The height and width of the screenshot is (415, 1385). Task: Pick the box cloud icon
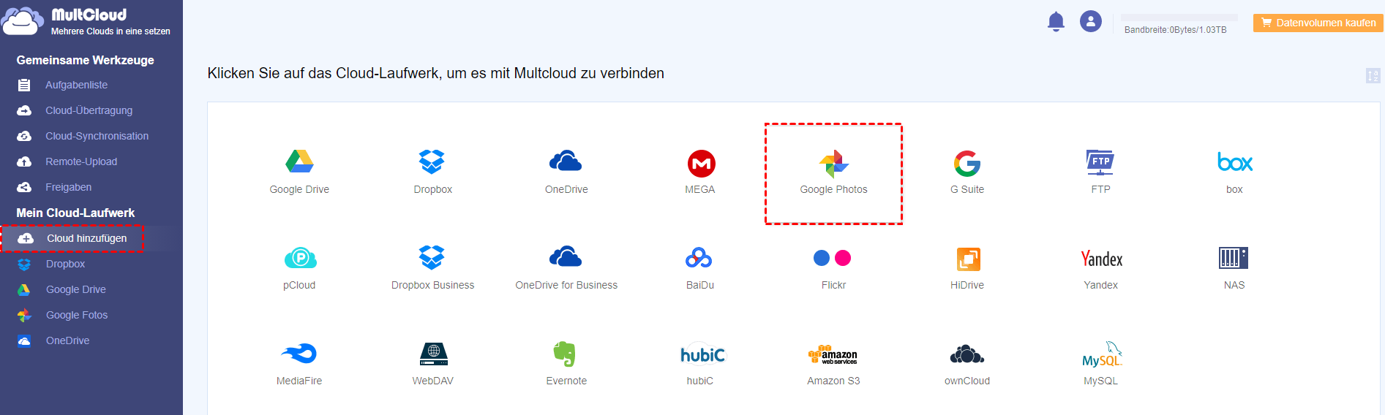click(1235, 161)
